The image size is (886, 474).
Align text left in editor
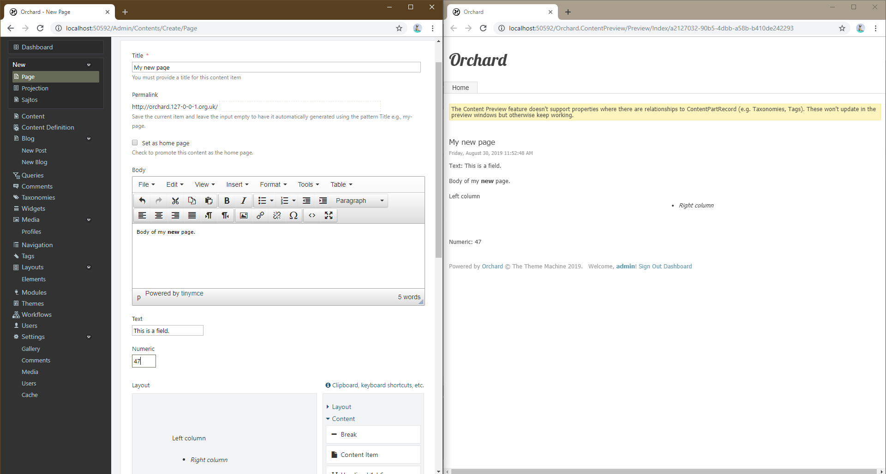(x=142, y=215)
